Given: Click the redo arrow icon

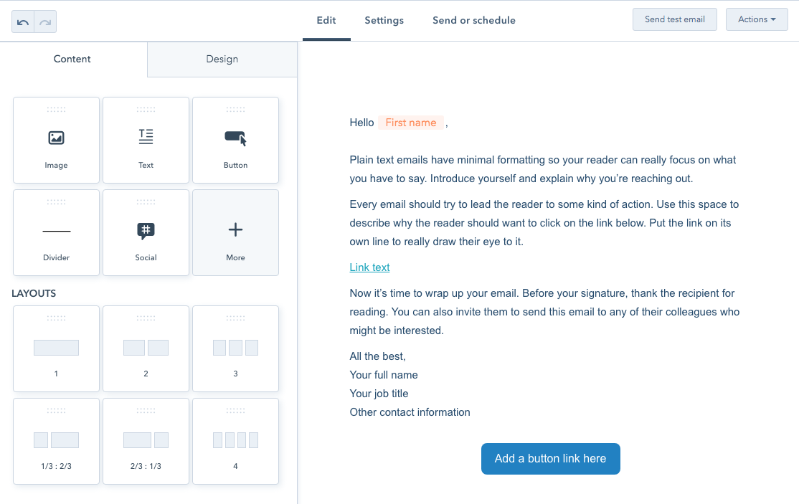Looking at the screenshot, I should pyautogui.click(x=45, y=22).
